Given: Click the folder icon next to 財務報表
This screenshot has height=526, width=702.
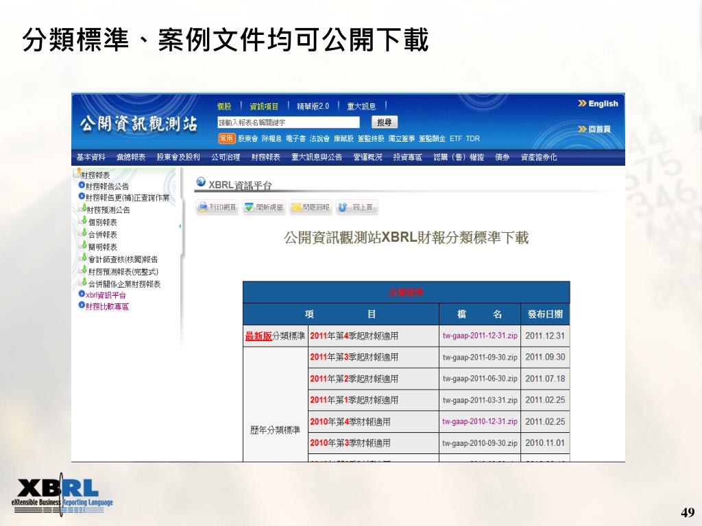Looking at the screenshot, I should tap(77, 173).
